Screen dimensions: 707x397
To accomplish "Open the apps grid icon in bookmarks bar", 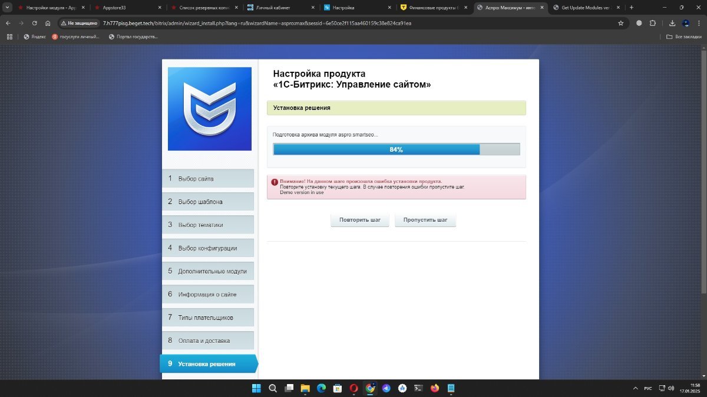I will [9, 36].
